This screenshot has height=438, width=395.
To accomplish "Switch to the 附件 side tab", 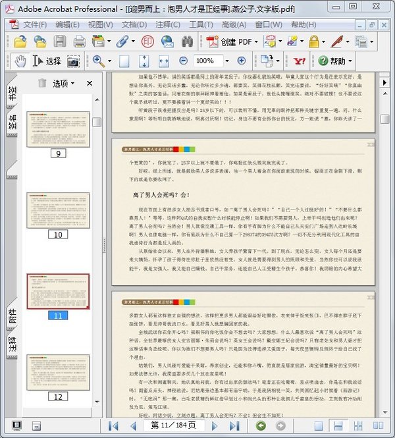I will [12, 315].
